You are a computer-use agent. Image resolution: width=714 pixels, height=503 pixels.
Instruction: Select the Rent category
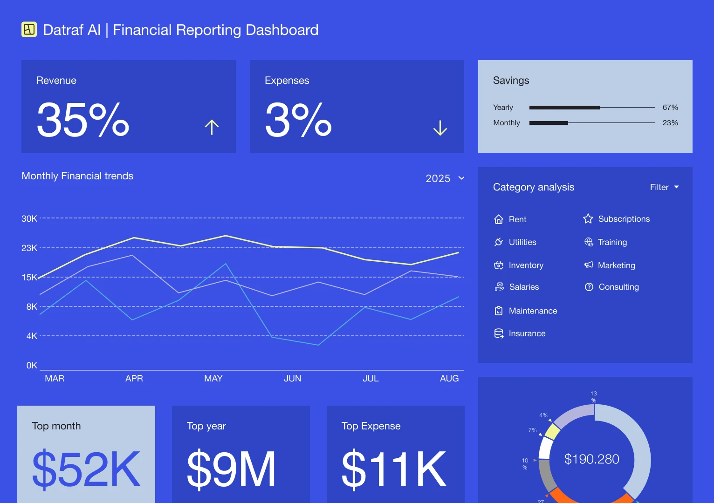[x=510, y=219]
